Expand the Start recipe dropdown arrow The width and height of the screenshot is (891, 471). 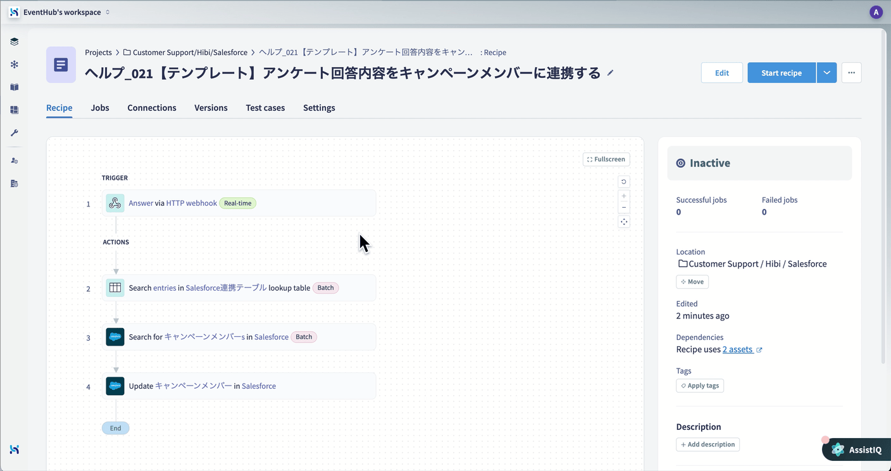(827, 73)
